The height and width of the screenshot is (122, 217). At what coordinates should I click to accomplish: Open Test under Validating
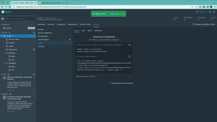click(x=13, y=70)
